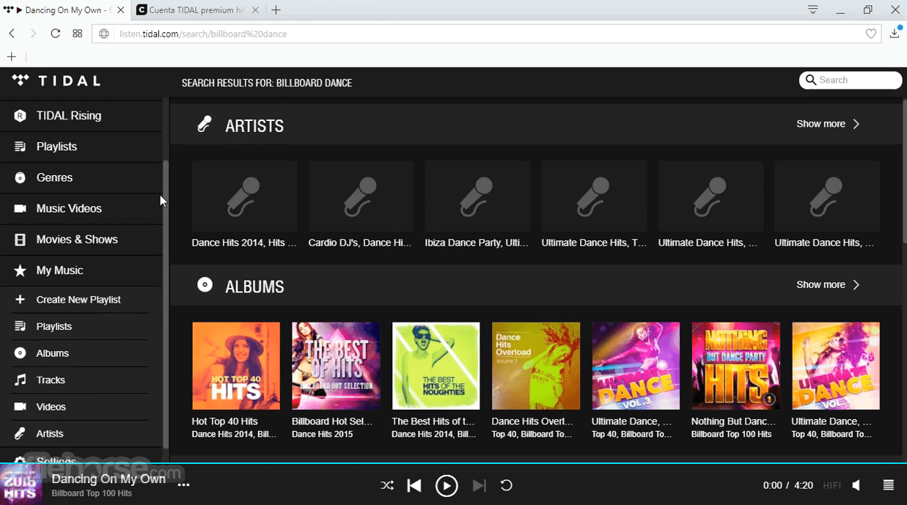Image resolution: width=907 pixels, height=505 pixels.
Task: Click the plus icon for new playlist
Action: tap(20, 299)
